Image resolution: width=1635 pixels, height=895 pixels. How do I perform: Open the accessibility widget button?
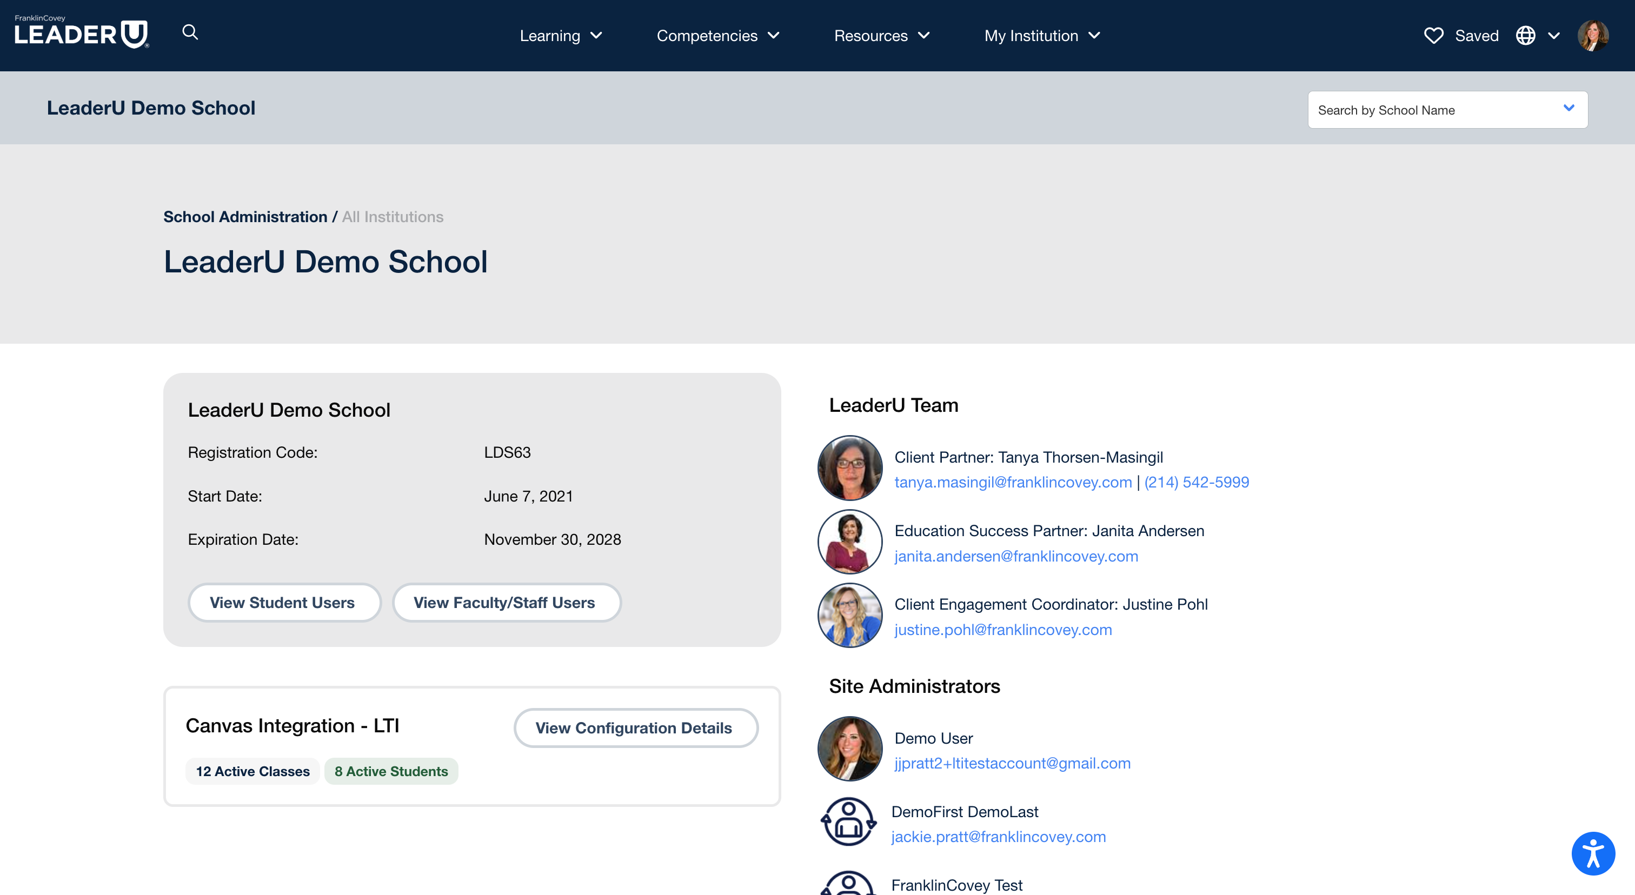point(1592,853)
